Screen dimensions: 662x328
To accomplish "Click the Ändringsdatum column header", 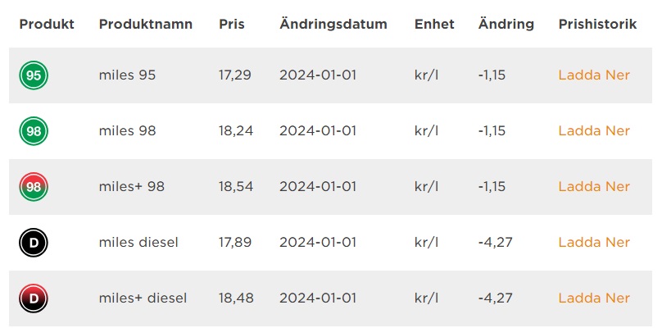I will click(x=333, y=25).
